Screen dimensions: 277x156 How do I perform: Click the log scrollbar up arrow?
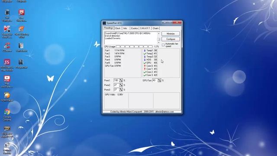159,33
